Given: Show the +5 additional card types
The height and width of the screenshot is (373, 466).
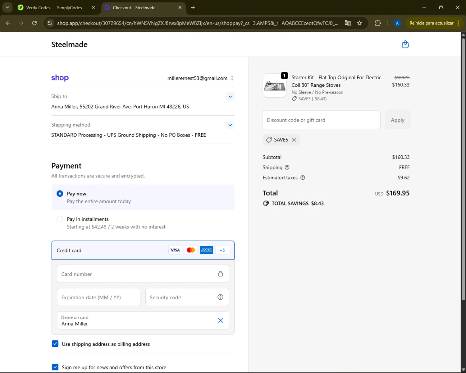Looking at the screenshot, I should (x=222, y=250).
